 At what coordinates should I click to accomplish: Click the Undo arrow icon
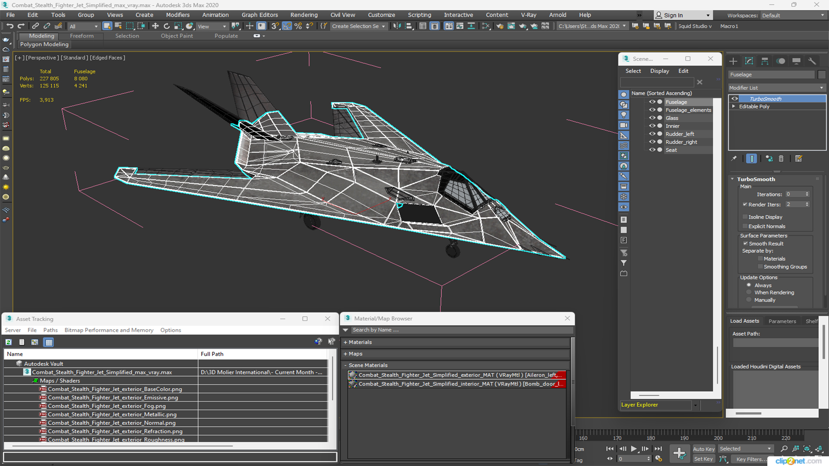(x=9, y=26)
